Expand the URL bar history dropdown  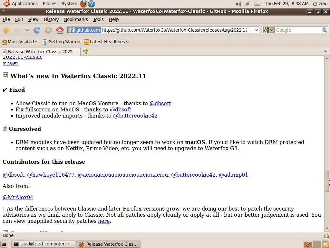(x=256, y=30)
